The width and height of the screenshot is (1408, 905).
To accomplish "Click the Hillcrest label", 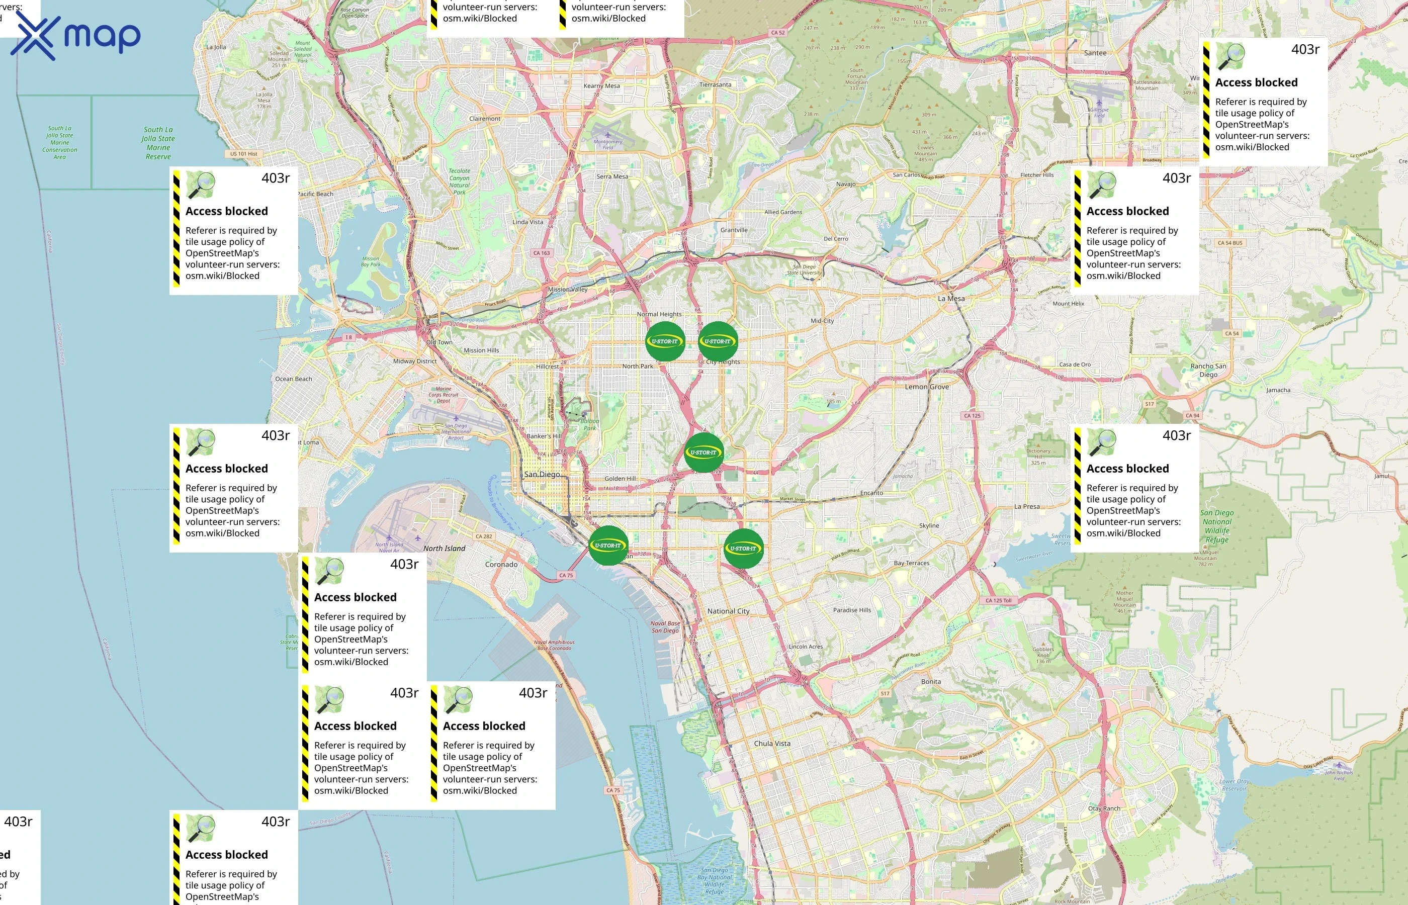I will (x=547, y=366).
